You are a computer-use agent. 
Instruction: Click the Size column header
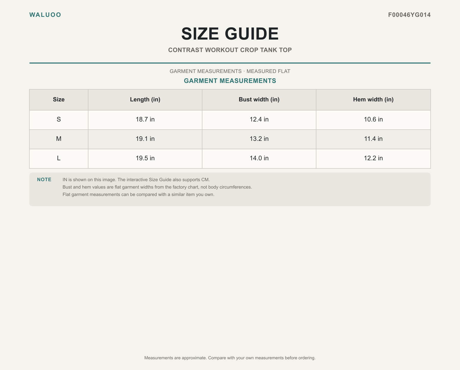pos(59,100)
